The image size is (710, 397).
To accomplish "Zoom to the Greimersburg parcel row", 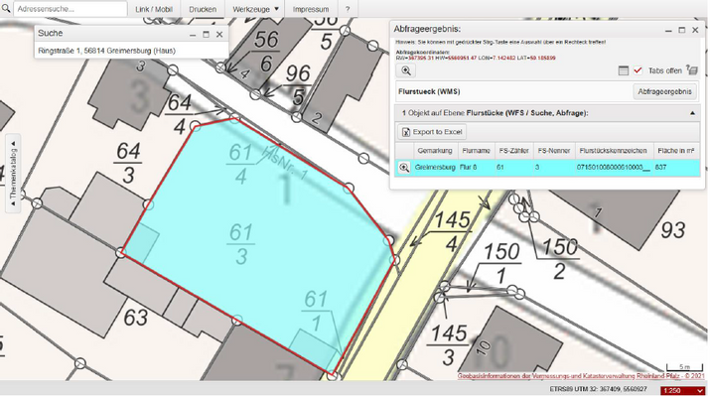I will [x=405, y=168].
